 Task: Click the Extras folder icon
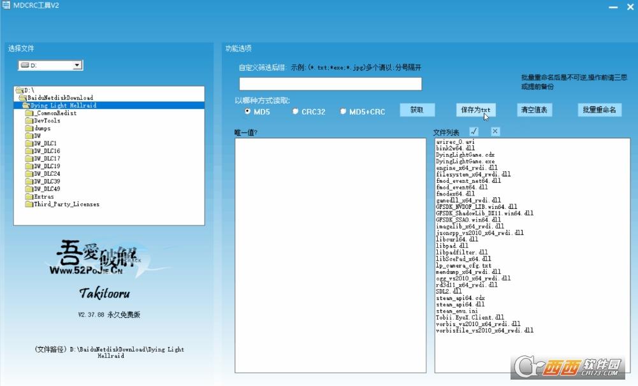pos(29,196)
